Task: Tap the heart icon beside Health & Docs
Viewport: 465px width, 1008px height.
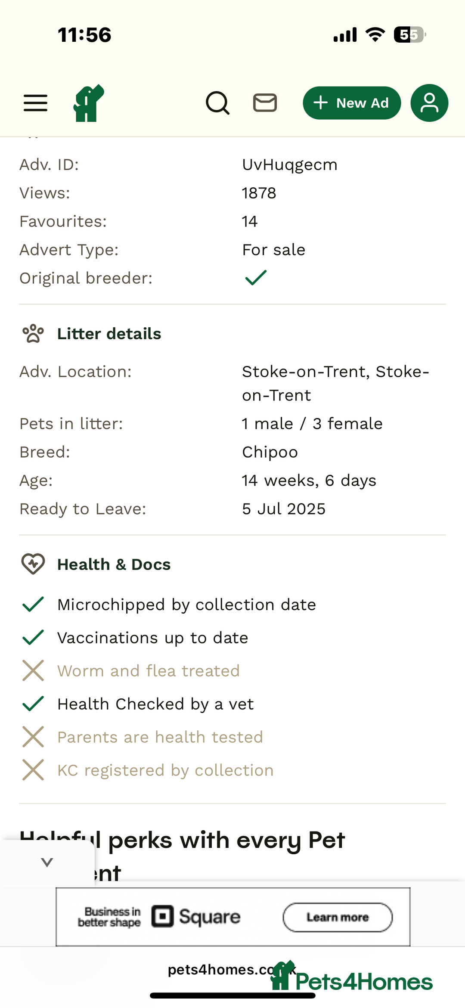Action: click(x=33, y=564)
